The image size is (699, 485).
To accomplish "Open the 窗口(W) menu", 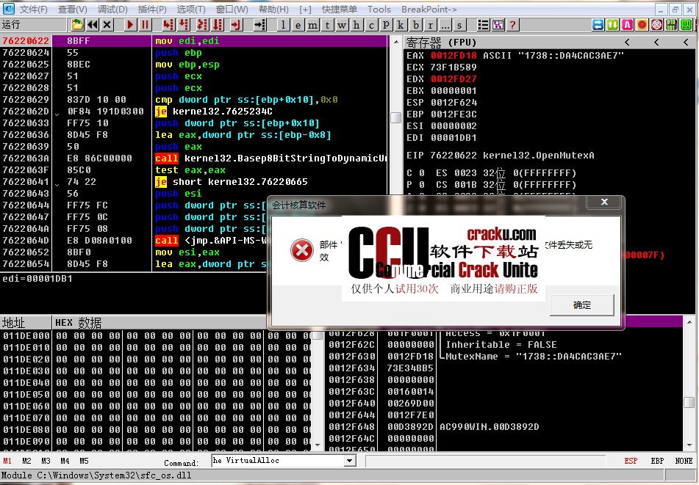I will click(232, 10).
